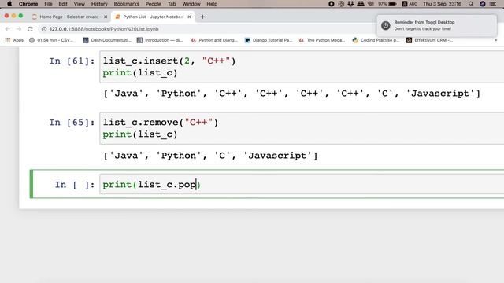Open the Siri icon in menu bar
This screenshot has width=504, height=283.
click(x=483, y=4)
